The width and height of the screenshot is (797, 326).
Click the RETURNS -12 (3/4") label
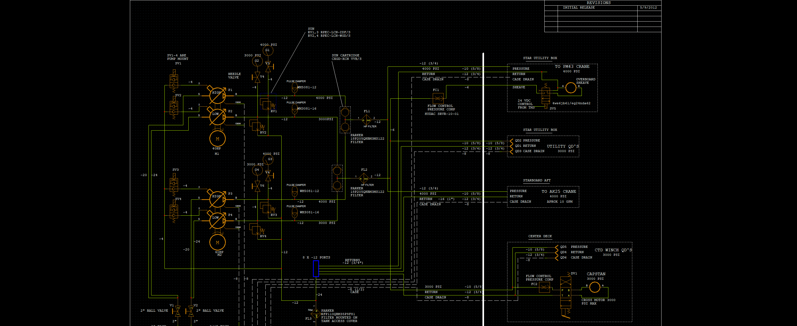(x=352, y=261)
